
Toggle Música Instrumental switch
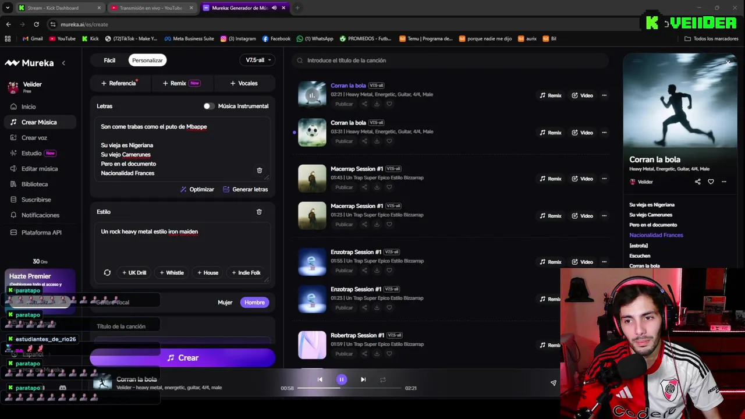[x=208, y=106]
